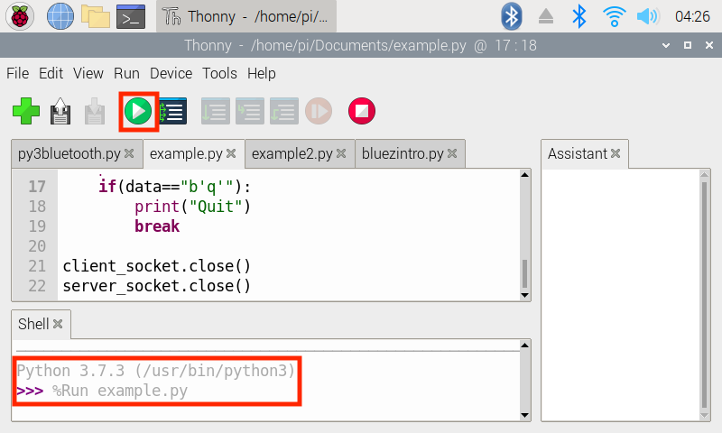Screen dimensions: 722x433
Task: Open the Tools menu
Action: (x=219, y=73)
